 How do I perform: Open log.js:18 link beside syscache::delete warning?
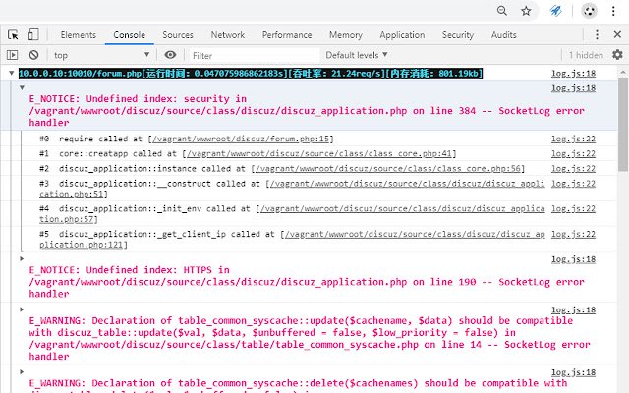point(573,372)
